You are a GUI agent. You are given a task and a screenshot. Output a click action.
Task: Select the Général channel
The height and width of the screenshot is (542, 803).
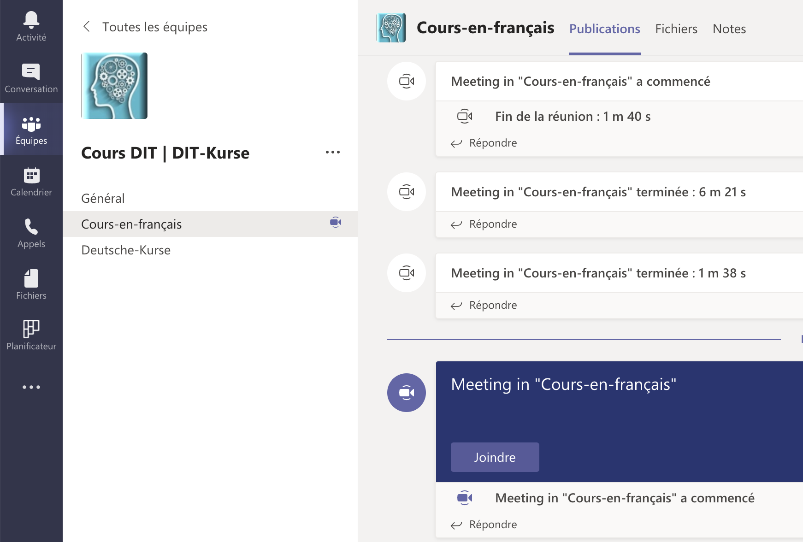tap(210, 198)
